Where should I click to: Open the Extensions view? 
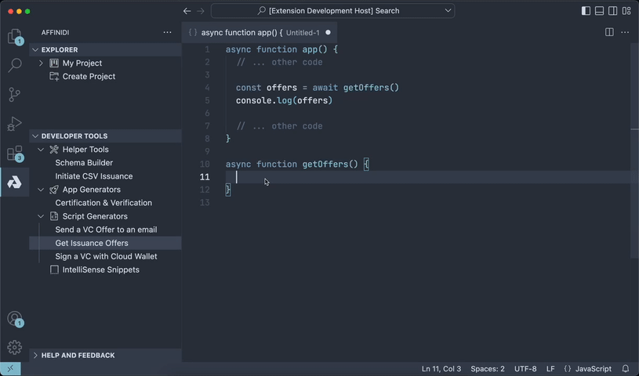15,154
